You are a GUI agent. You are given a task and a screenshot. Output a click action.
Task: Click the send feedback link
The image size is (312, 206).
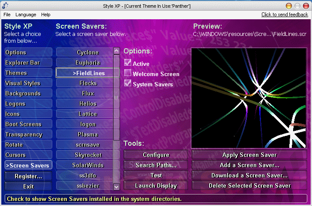point(285,15)
